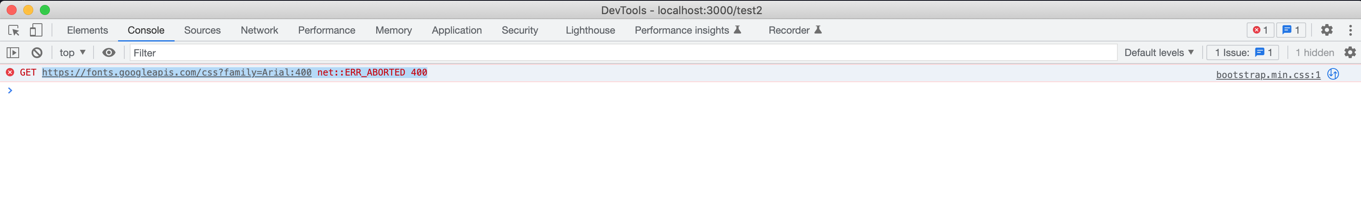Follow the fonts.googleapis.com URL link
This screenshot has width=1361, height=210.
pyautogui.click(x=177, y=73)
